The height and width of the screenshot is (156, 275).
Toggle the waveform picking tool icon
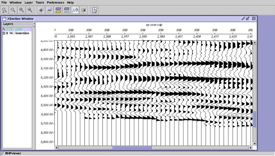point(75,10)
